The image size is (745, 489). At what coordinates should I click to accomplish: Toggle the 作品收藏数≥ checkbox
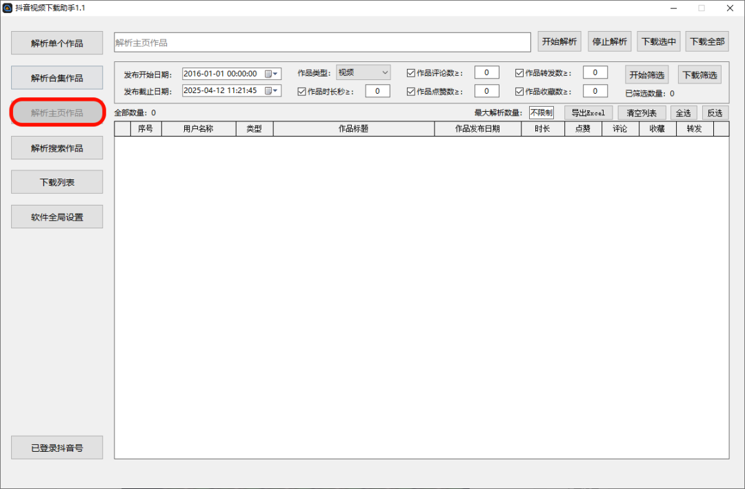coord(519,91)
